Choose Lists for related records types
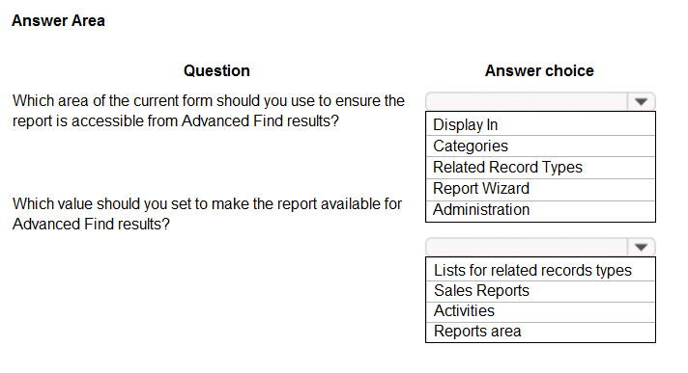 (540, 270)
